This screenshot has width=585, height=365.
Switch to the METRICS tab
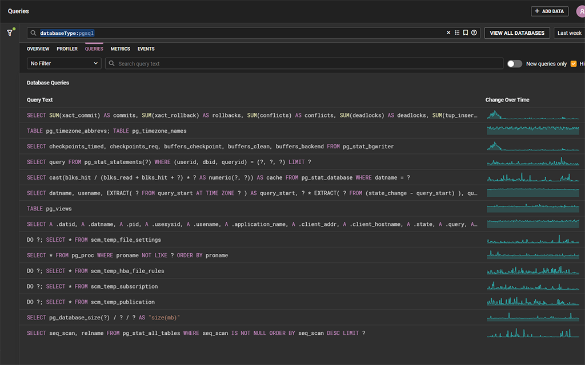[120, 48]
